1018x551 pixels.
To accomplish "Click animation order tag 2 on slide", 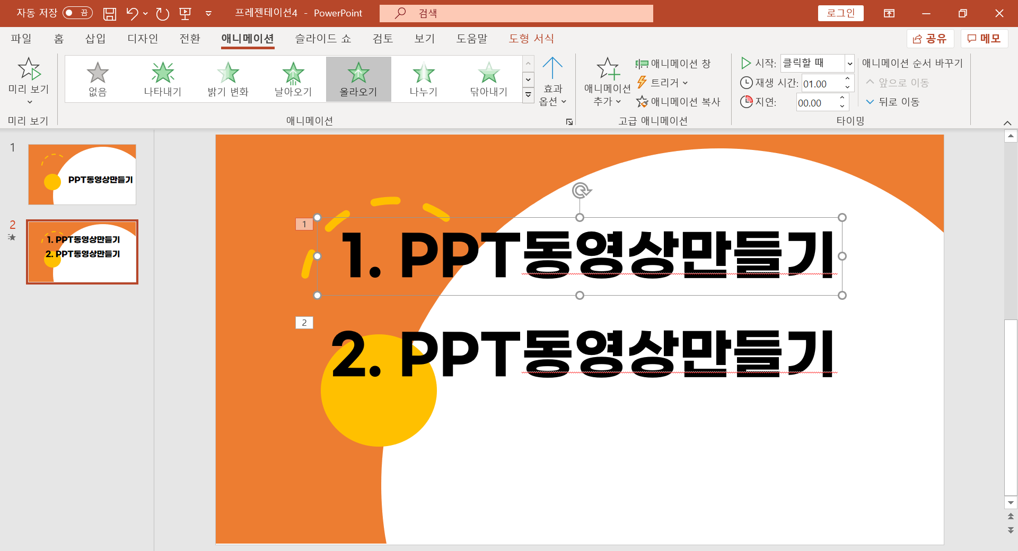I will coord(304,323).
